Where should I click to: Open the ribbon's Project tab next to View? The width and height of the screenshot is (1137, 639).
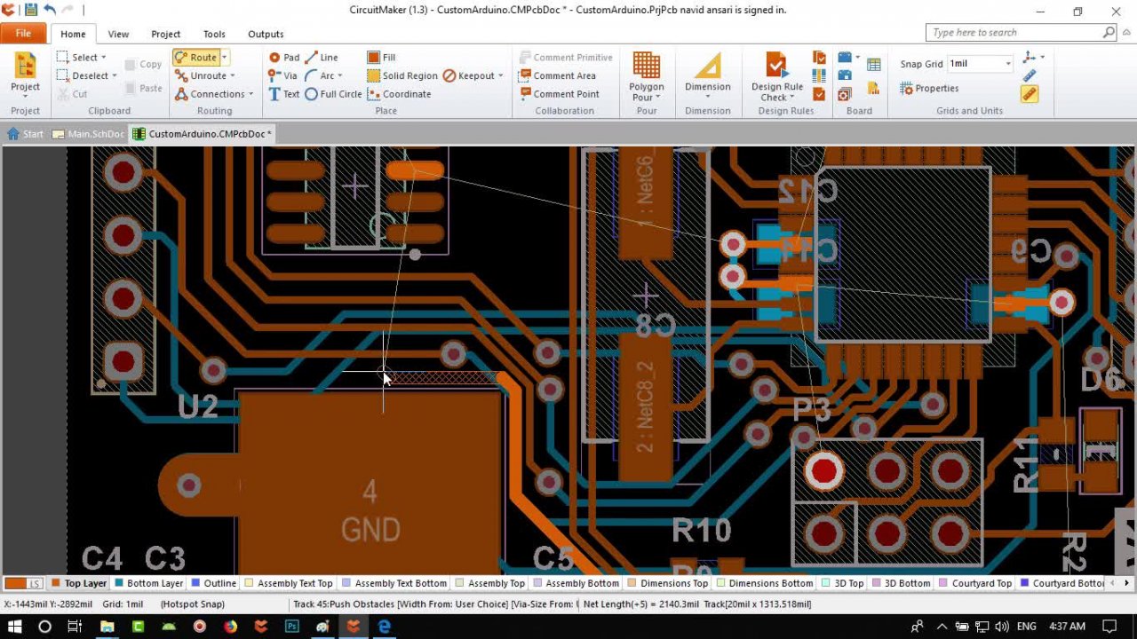click(x=165, y=35)
